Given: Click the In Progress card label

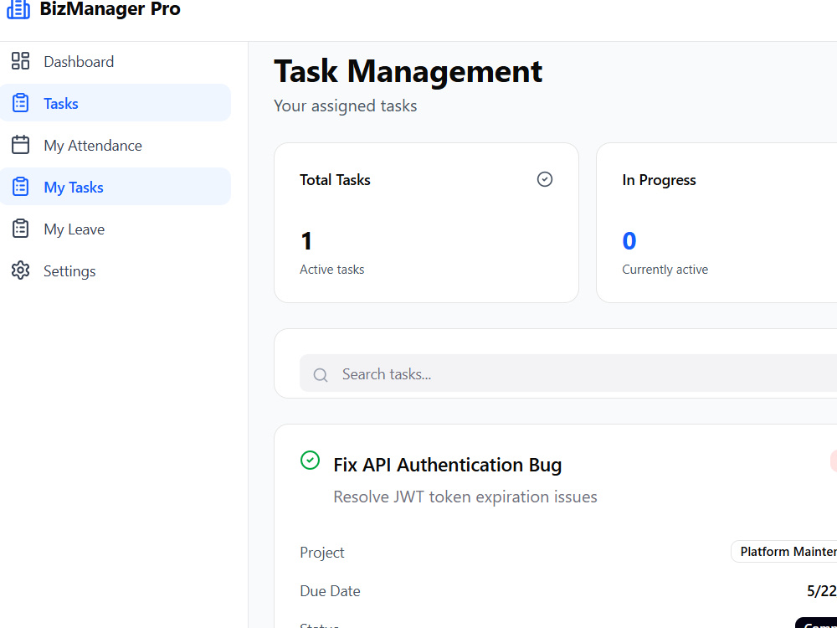Looking at the screenshot, I should coord(659,180).
